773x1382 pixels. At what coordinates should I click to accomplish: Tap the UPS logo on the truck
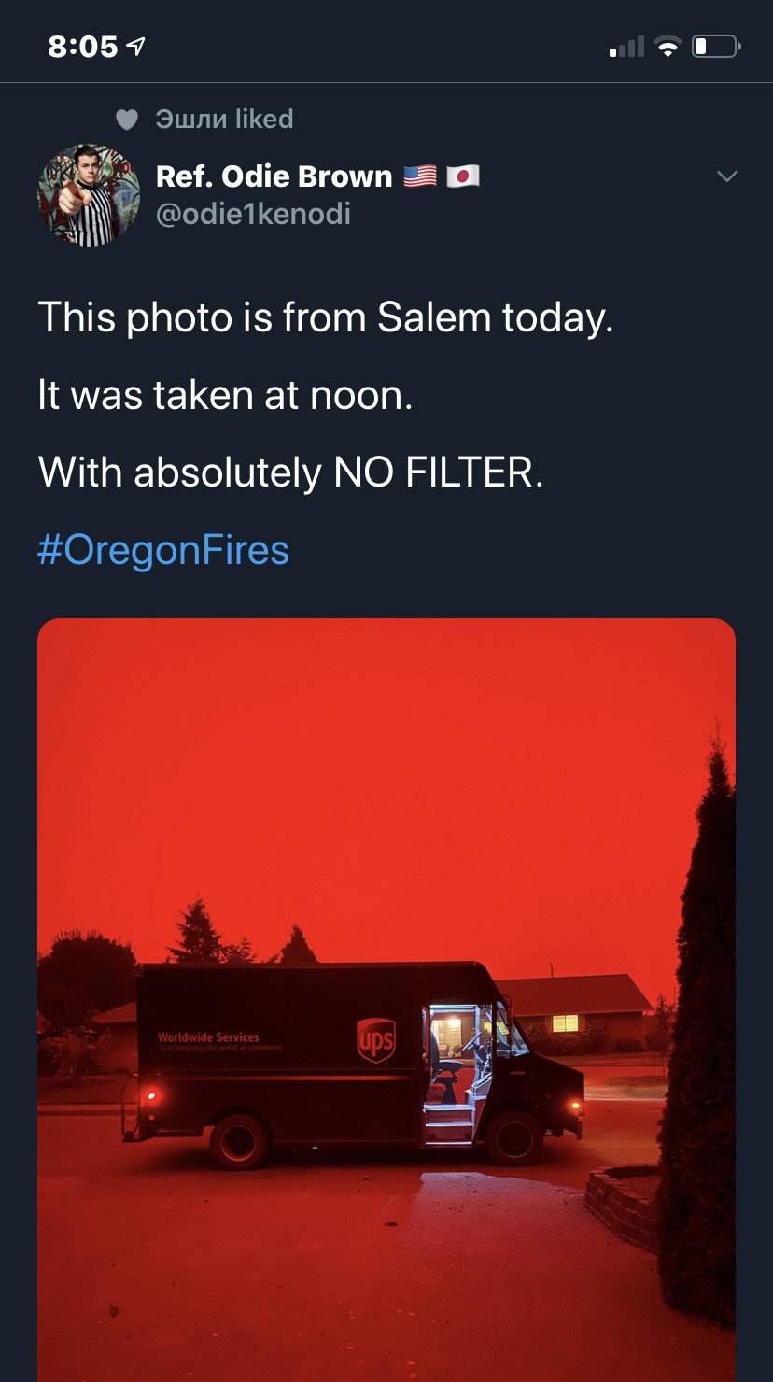click(376, 1040)
